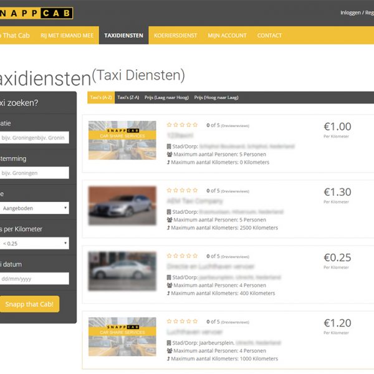Sort by Prijs (Hoog naar Laag)

[216, 97]
